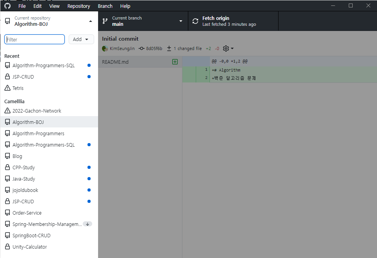Click repo icon beside Blog
This screenshot has width=377, height=258.
(x=7, y=156)
